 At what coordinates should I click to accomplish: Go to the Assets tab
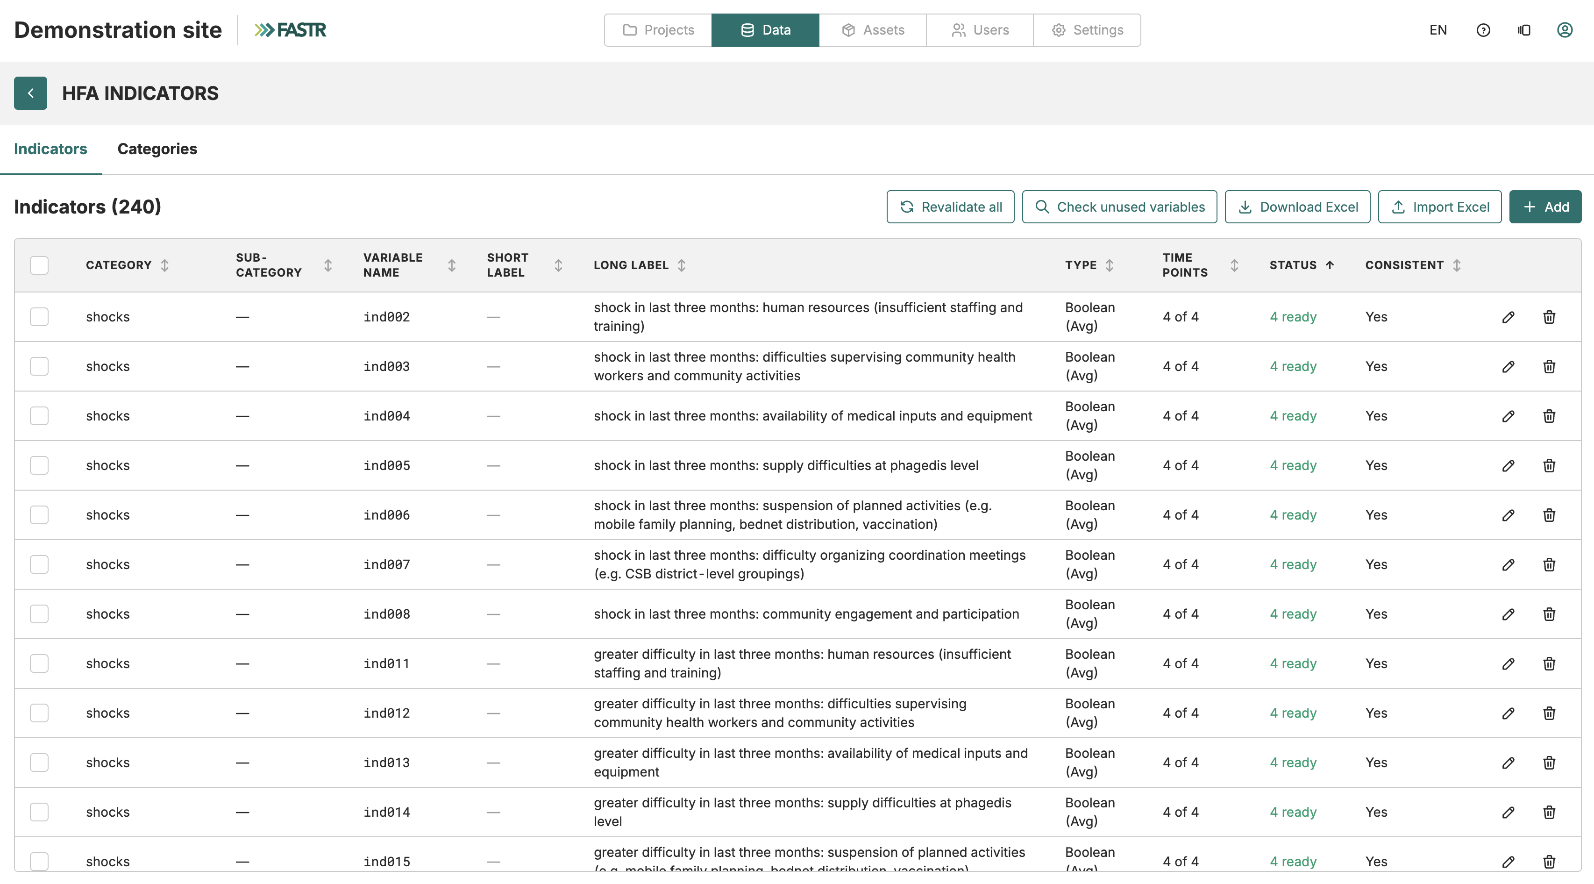pos(873,30)
